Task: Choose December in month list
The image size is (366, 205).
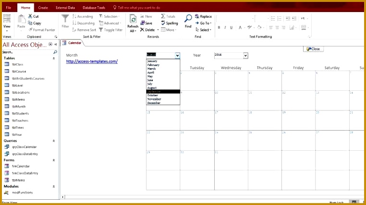Action: [163, 103]
